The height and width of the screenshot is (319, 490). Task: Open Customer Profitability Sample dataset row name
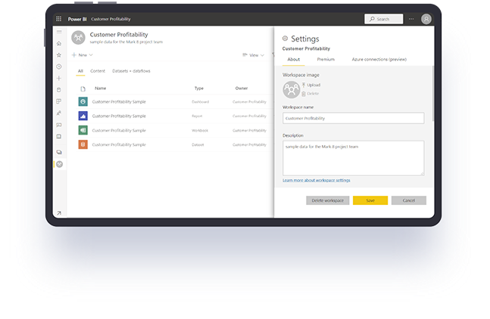point(119,144)
